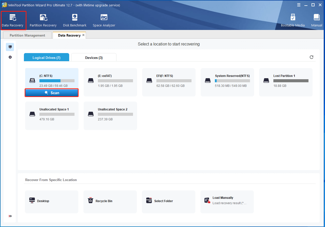Image resolution: width=325 pixels, height=227 pixels.
Task: Click the '23.49 GB / 59.46 GB' text
Action: click(x=53, y=86)
